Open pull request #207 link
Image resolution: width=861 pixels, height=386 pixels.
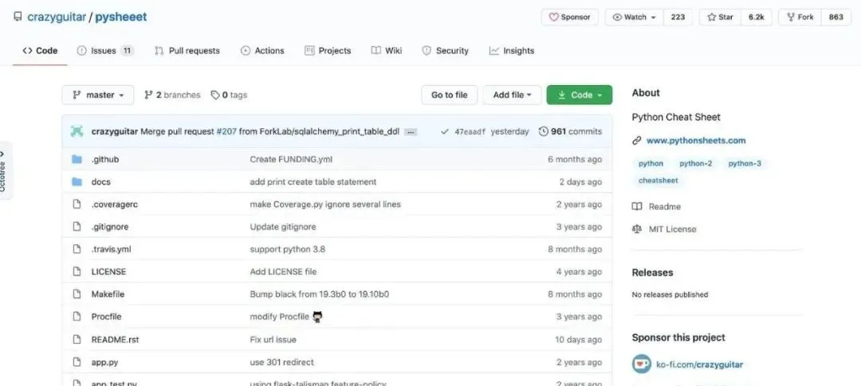click(x=226, y=131)
